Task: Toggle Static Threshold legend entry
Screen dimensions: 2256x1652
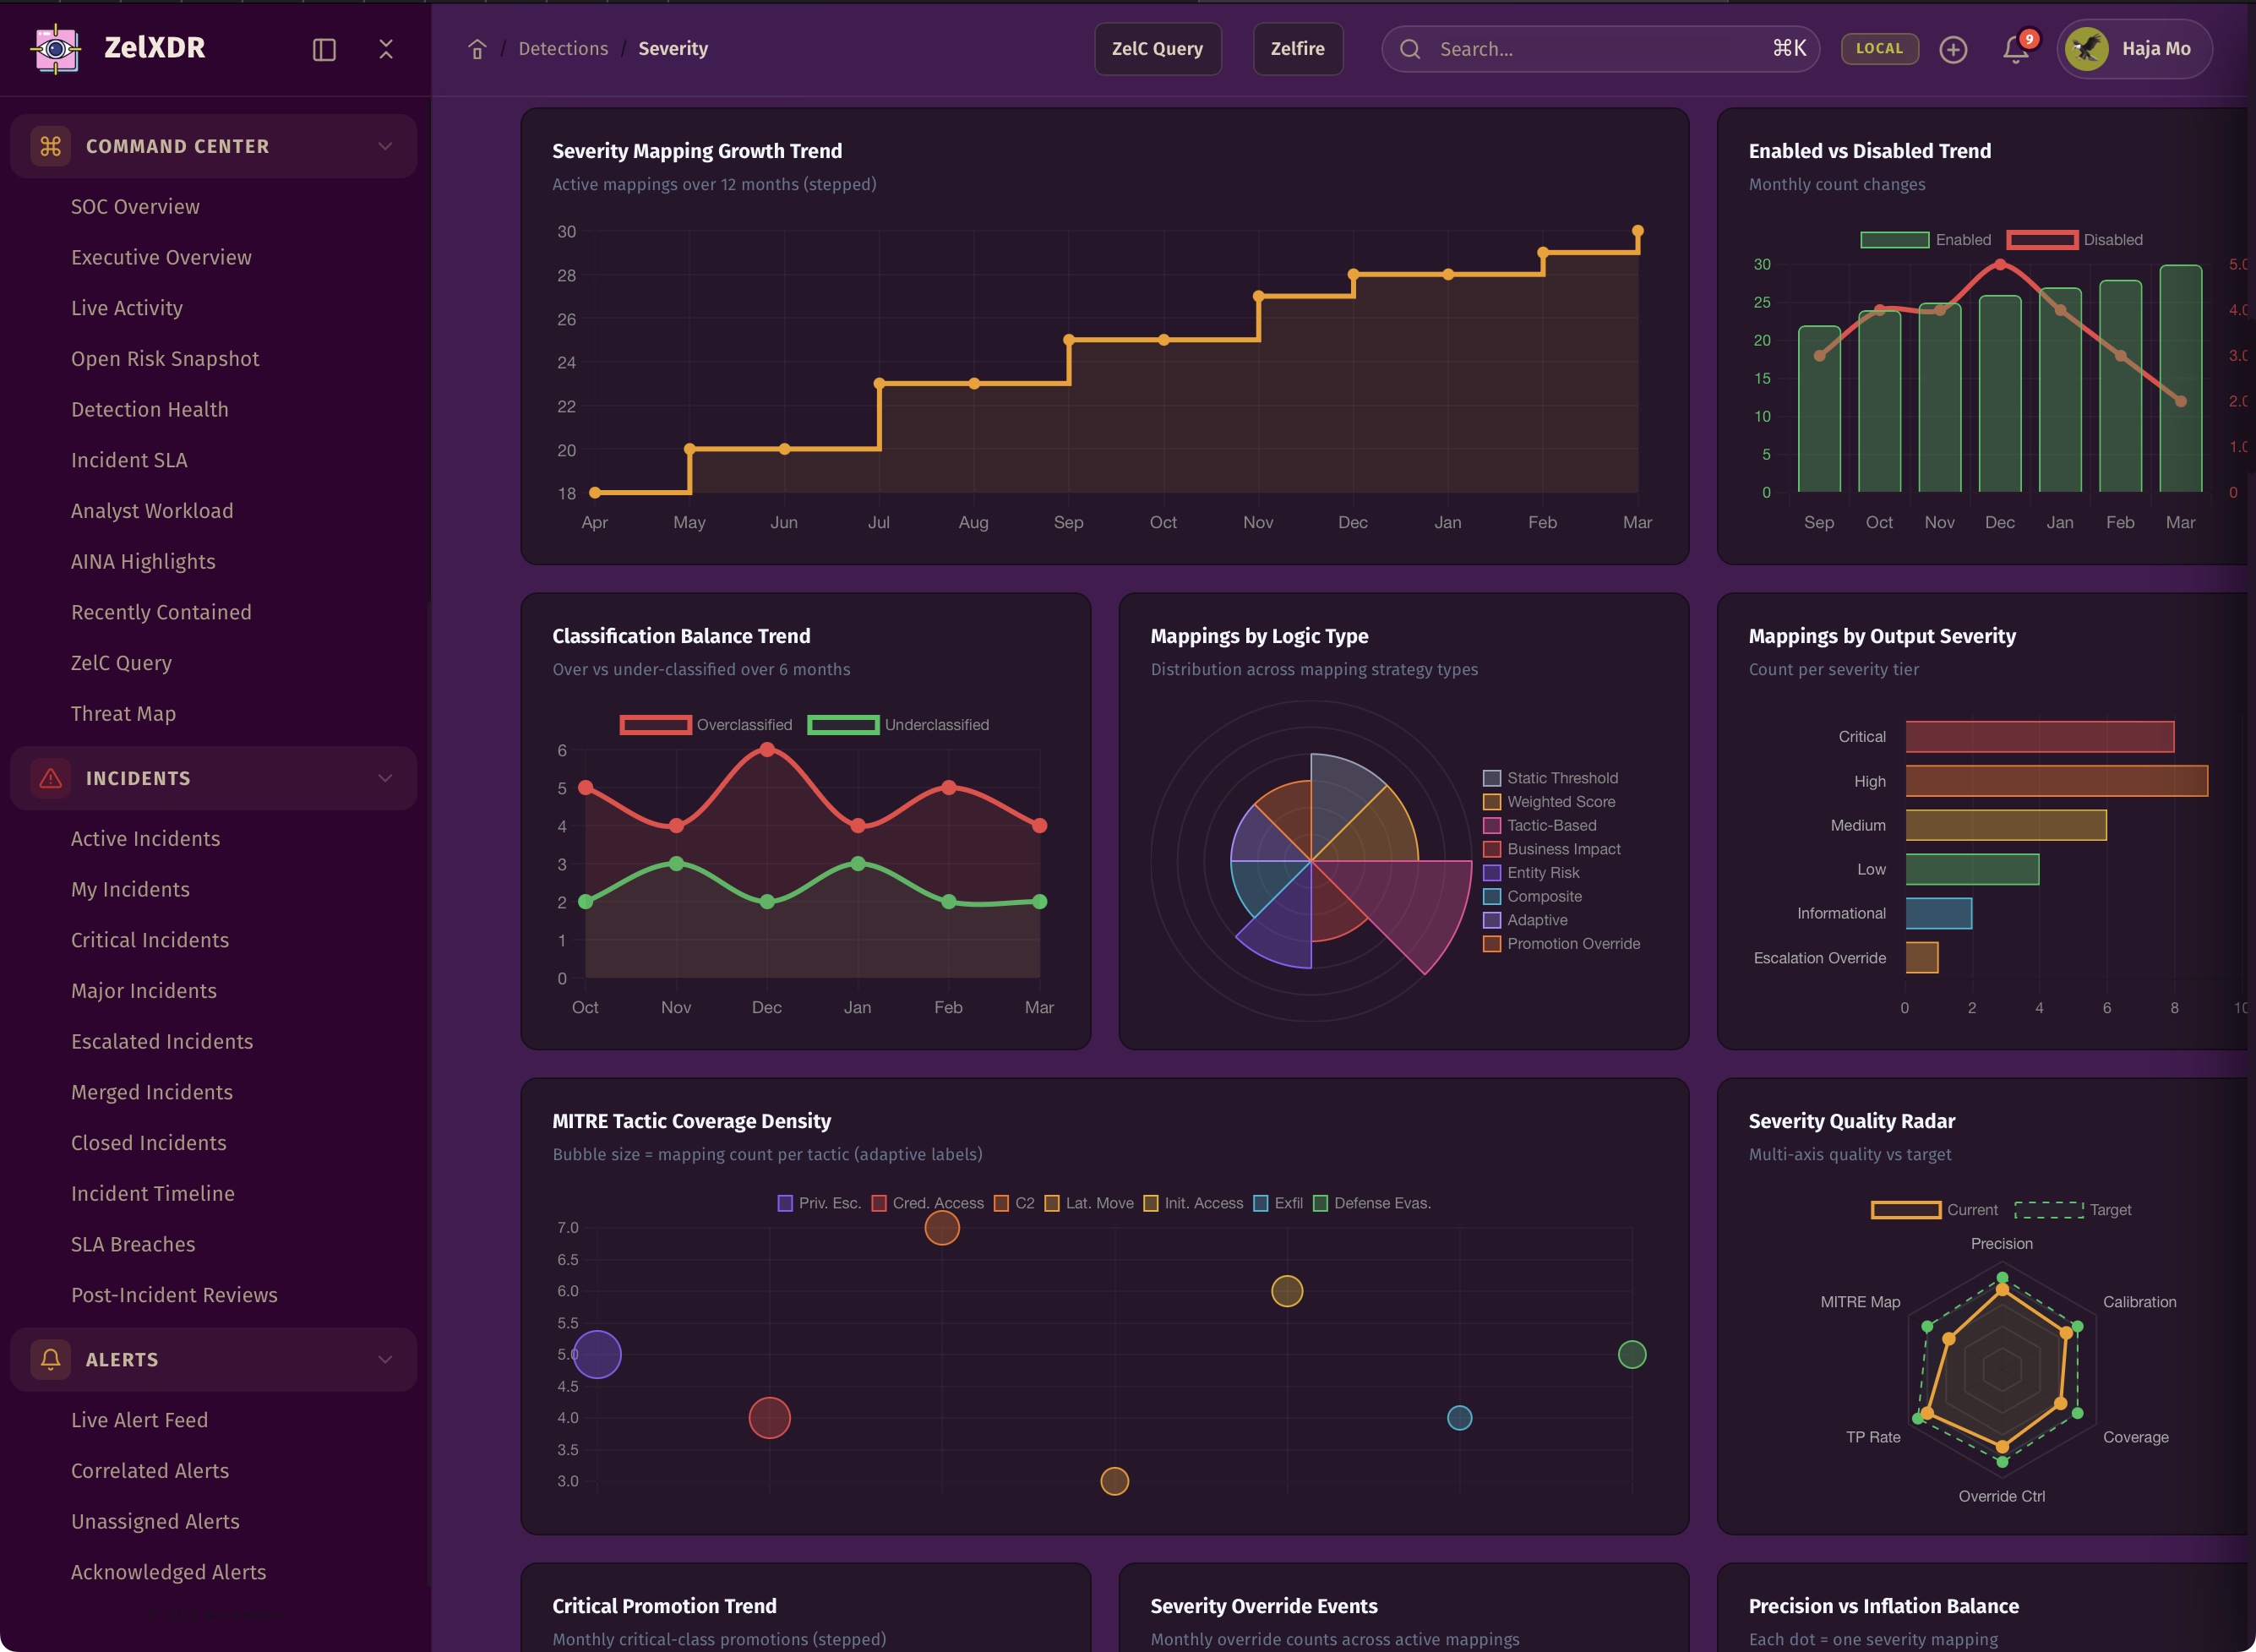Action: pyautogui.click(x=1550, y=778)
